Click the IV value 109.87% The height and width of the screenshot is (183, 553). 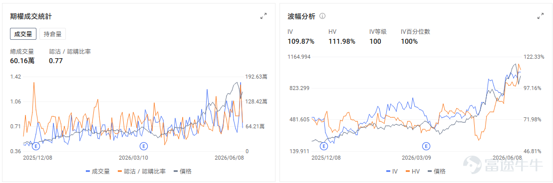(x=301, y=41)
